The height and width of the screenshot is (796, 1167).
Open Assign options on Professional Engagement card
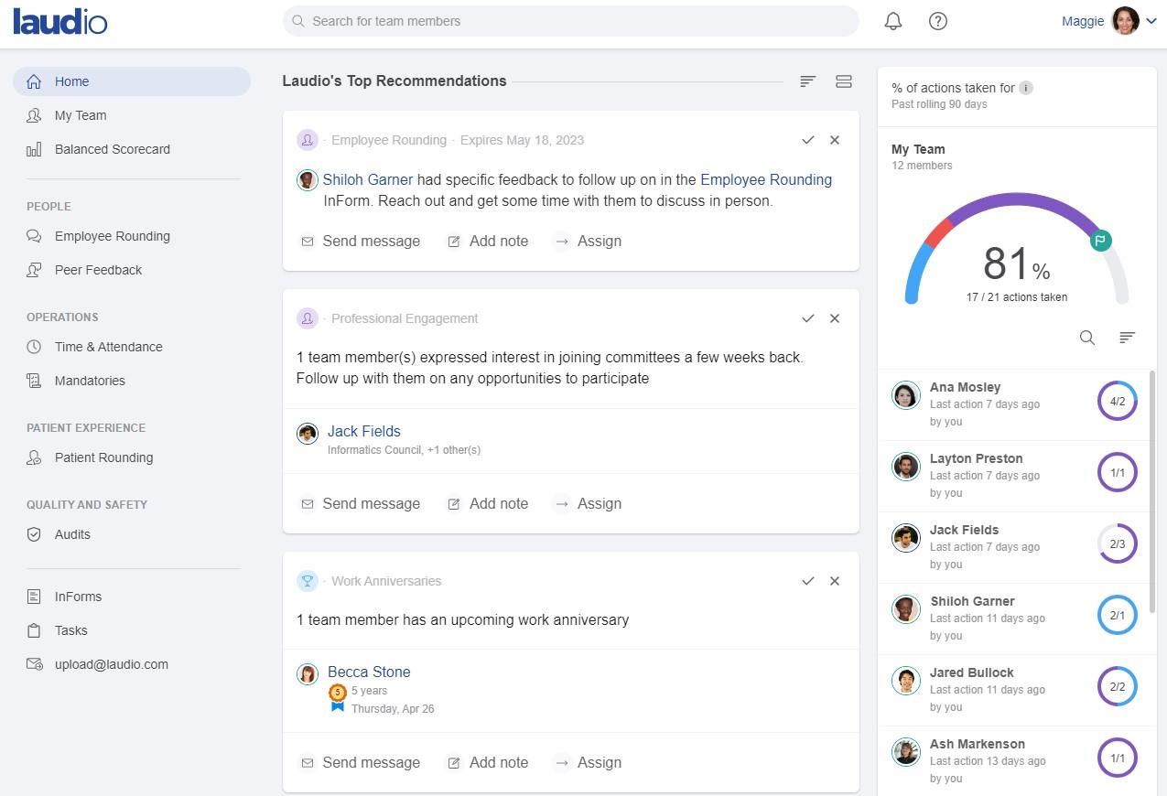(x=588, y=503)
